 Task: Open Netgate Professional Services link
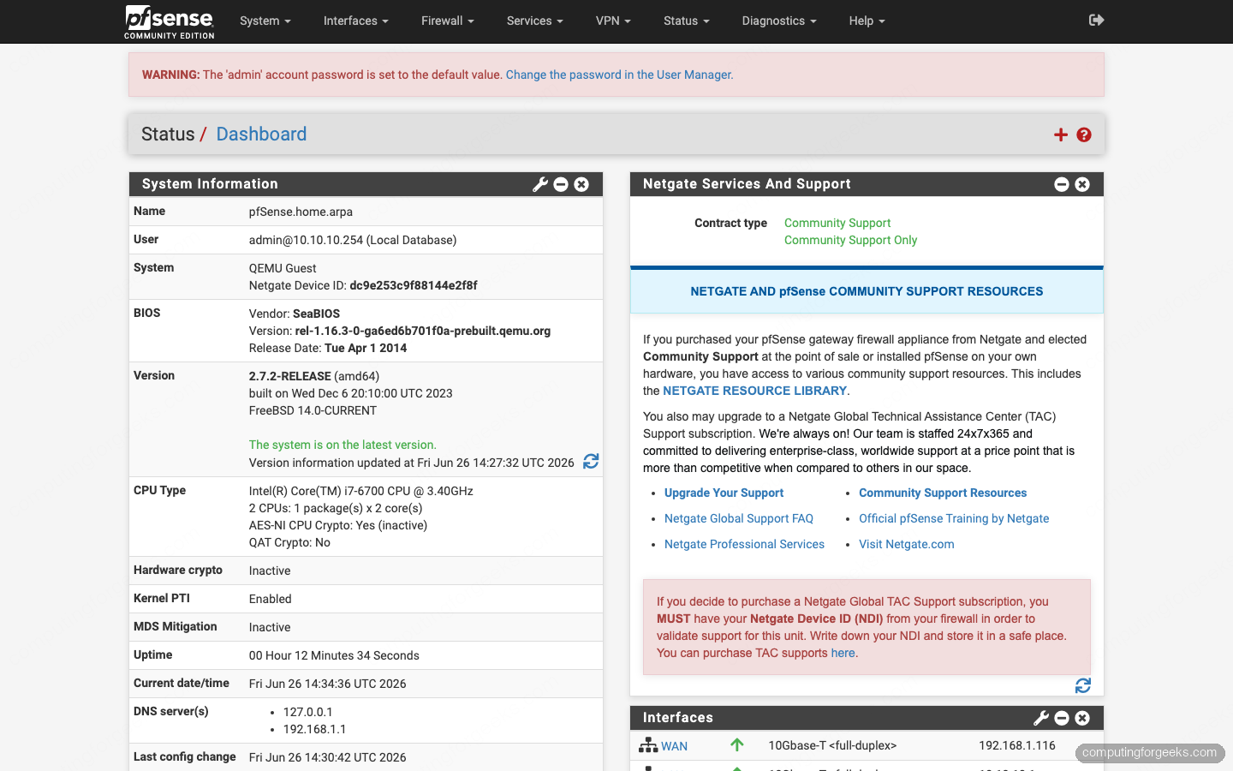coord(744,544)
